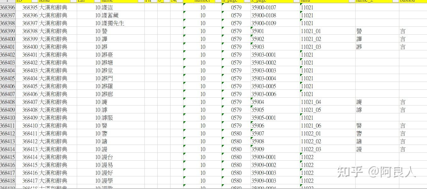Click cell 11021_06

click(328, 126)
